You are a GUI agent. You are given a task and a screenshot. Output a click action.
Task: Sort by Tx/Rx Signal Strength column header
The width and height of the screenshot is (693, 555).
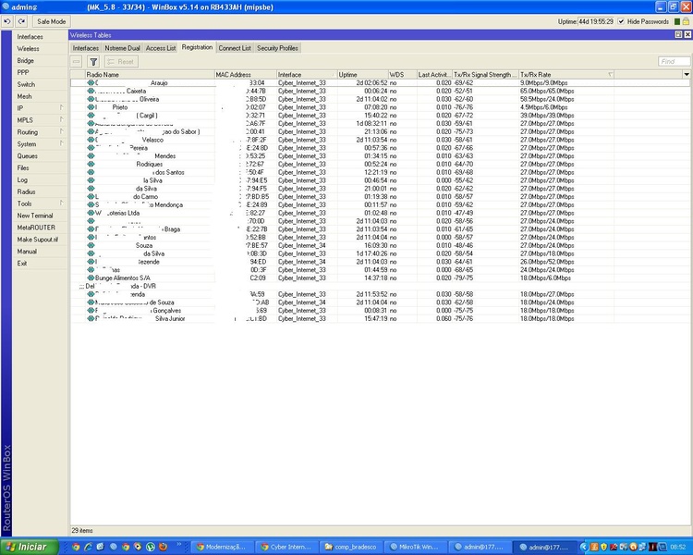(485, 74)
